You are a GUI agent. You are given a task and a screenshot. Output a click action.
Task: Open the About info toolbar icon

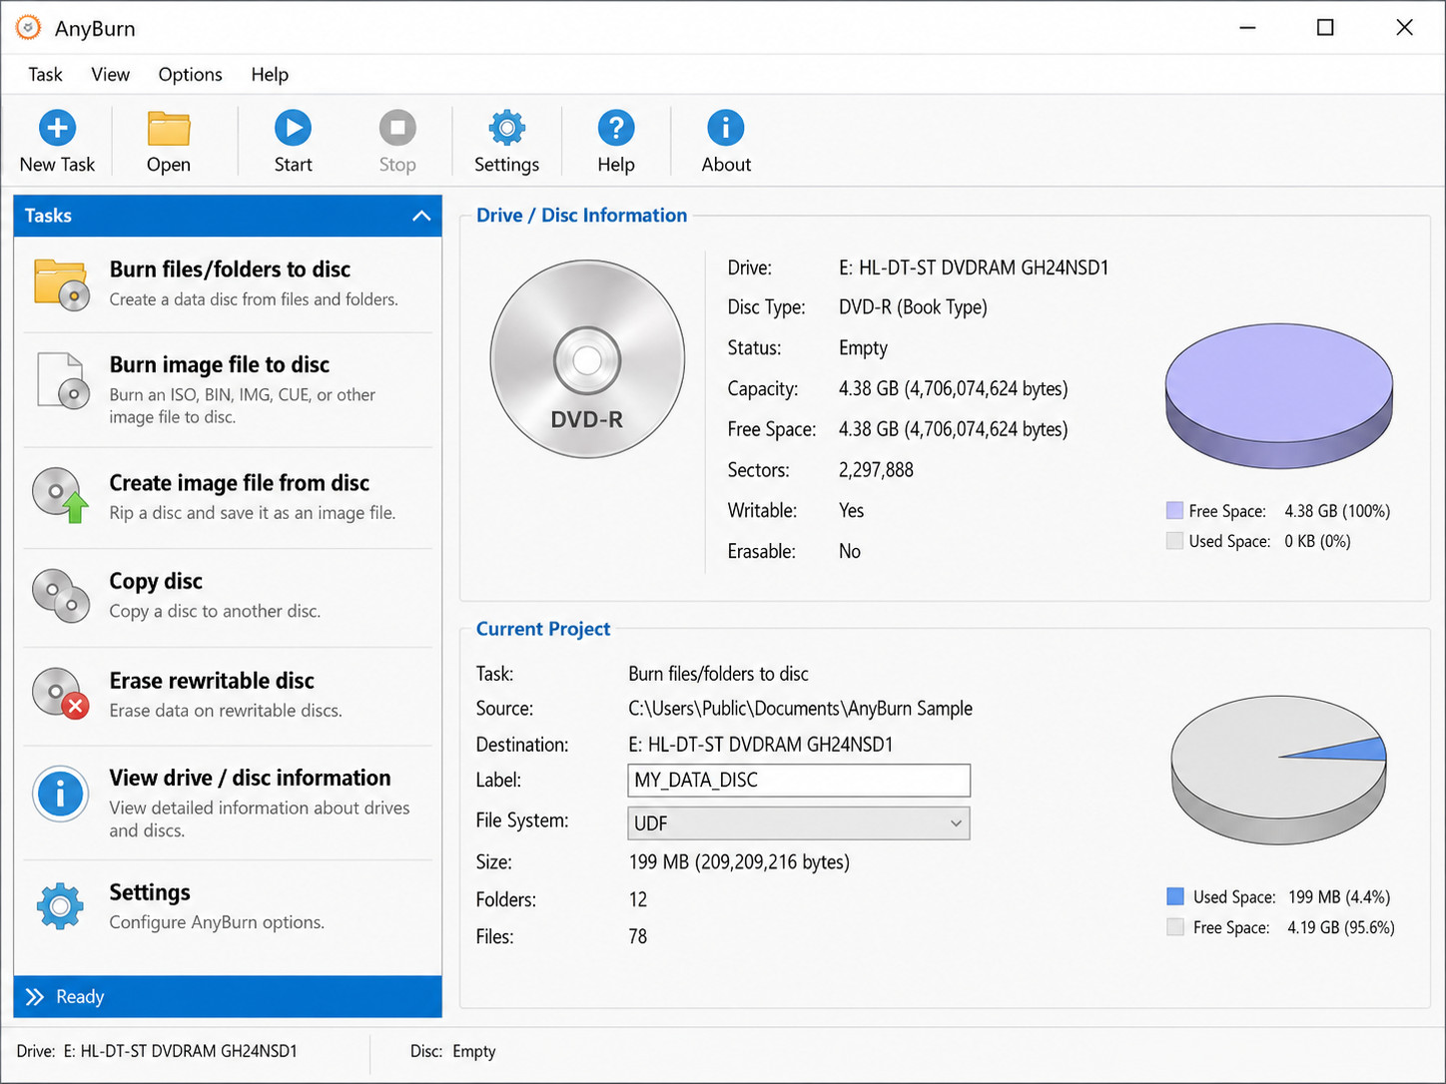[x=726, y=128]
